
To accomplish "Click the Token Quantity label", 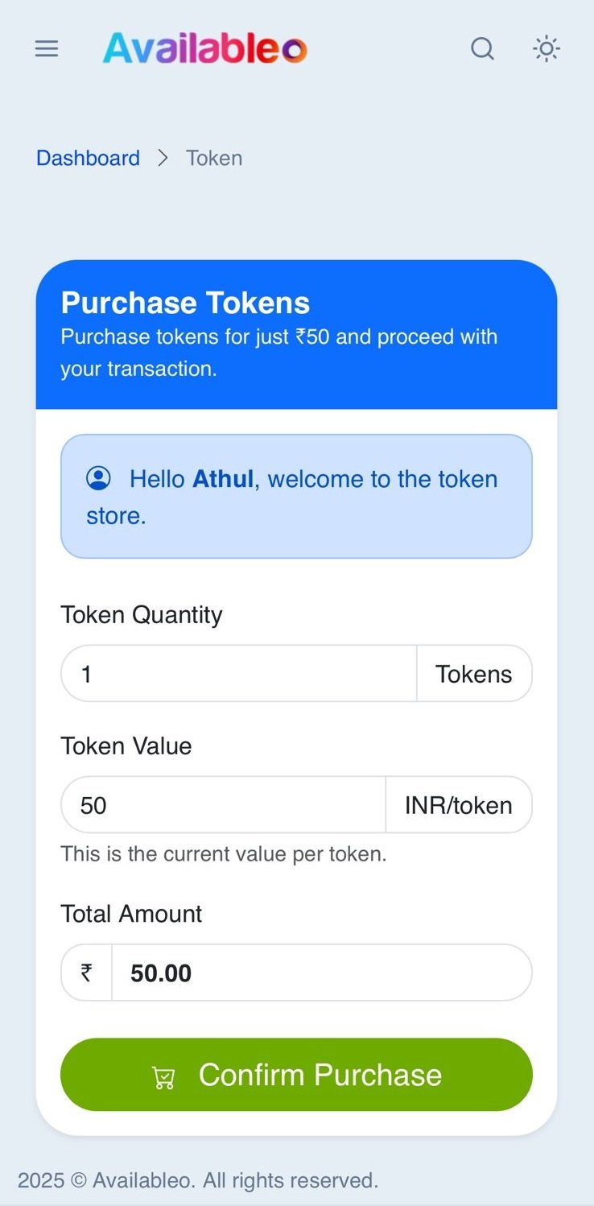I will pos(141,615).
